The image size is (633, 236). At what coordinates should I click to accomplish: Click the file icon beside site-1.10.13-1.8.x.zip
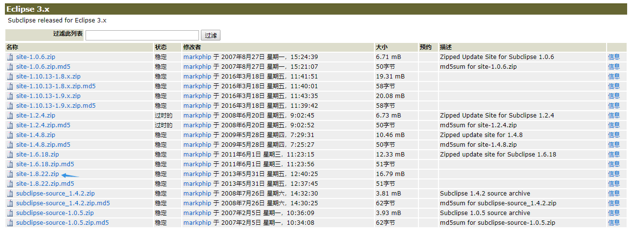(x=10, y=77)
